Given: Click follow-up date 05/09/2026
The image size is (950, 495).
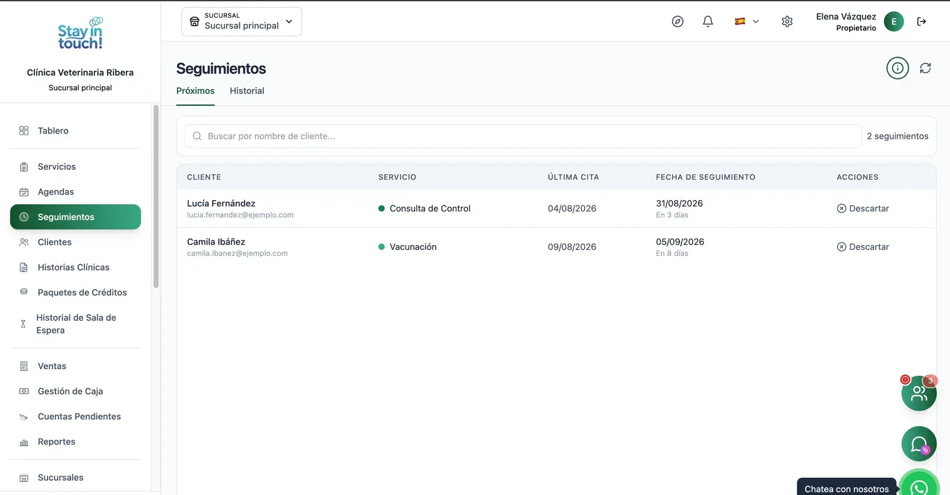Looking at the screenshot, I should coord(680,242).
